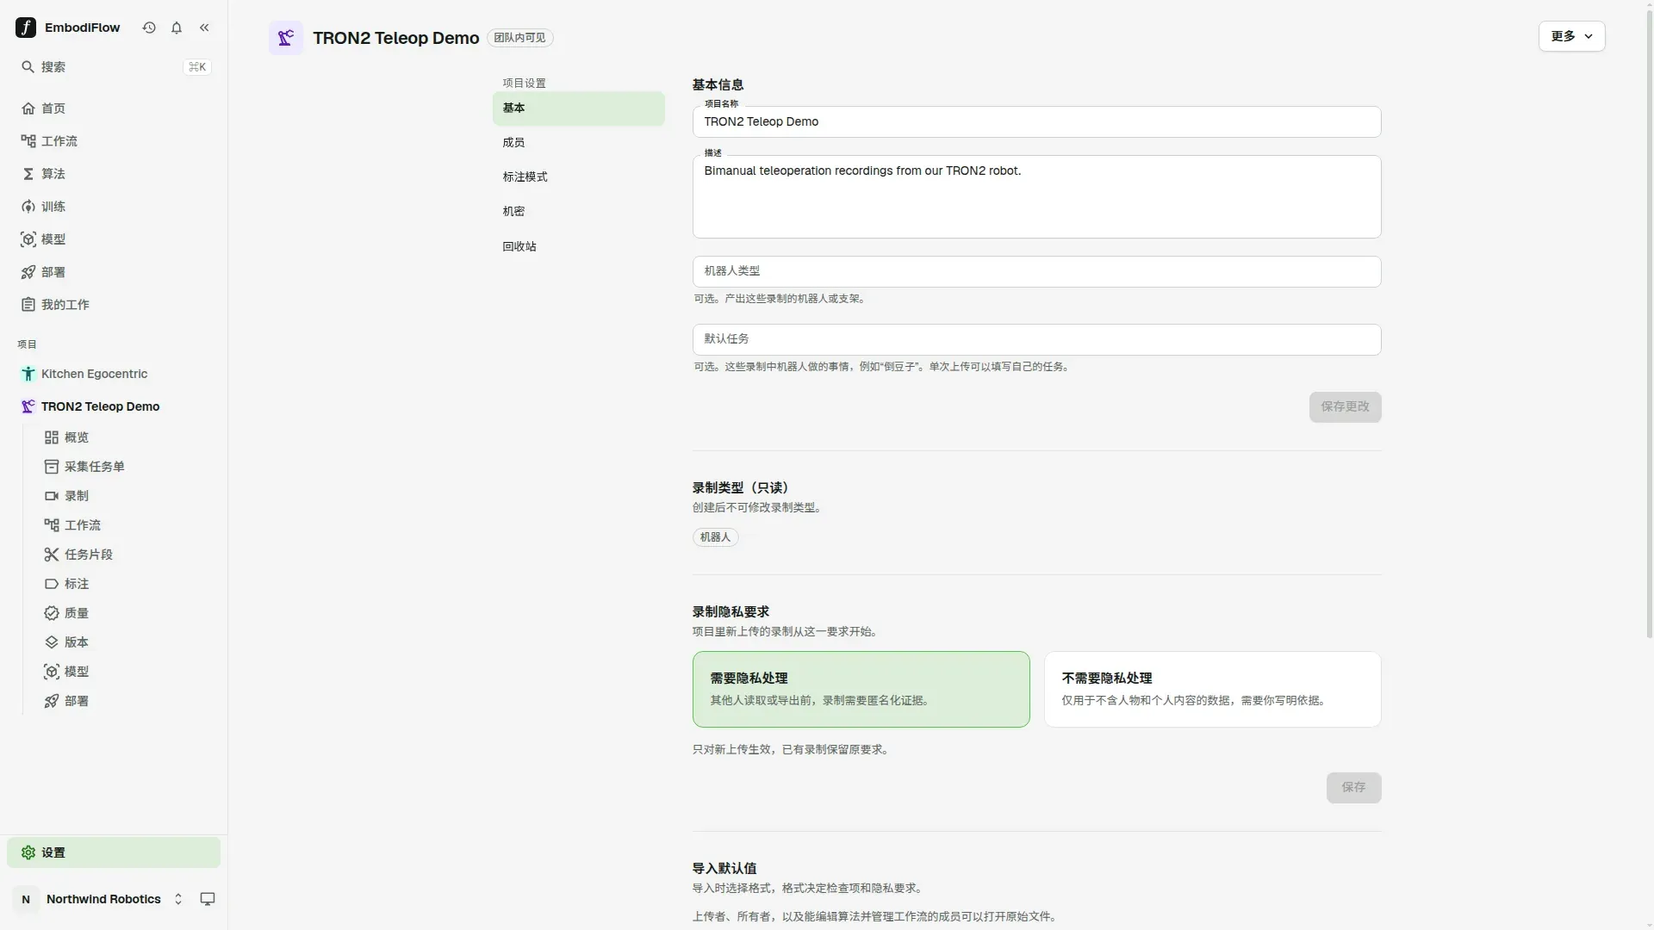Open 采集任务单 icon under project

52,467
